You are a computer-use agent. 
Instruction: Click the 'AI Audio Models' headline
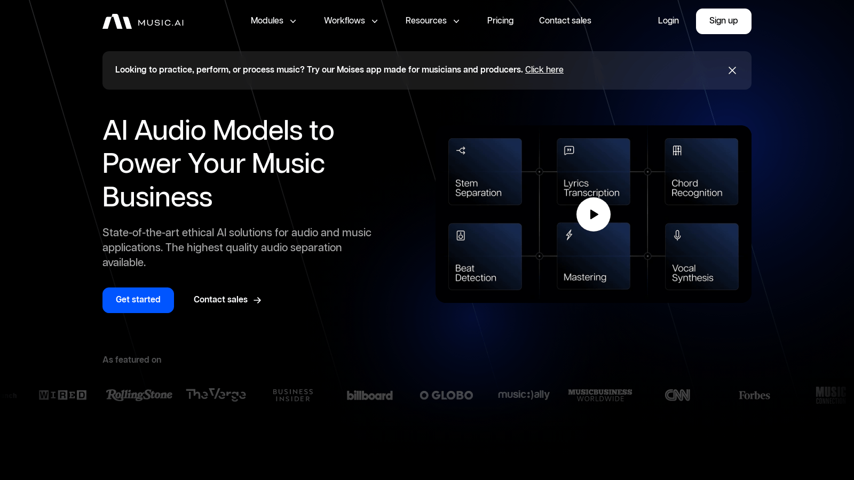[218, 164]
